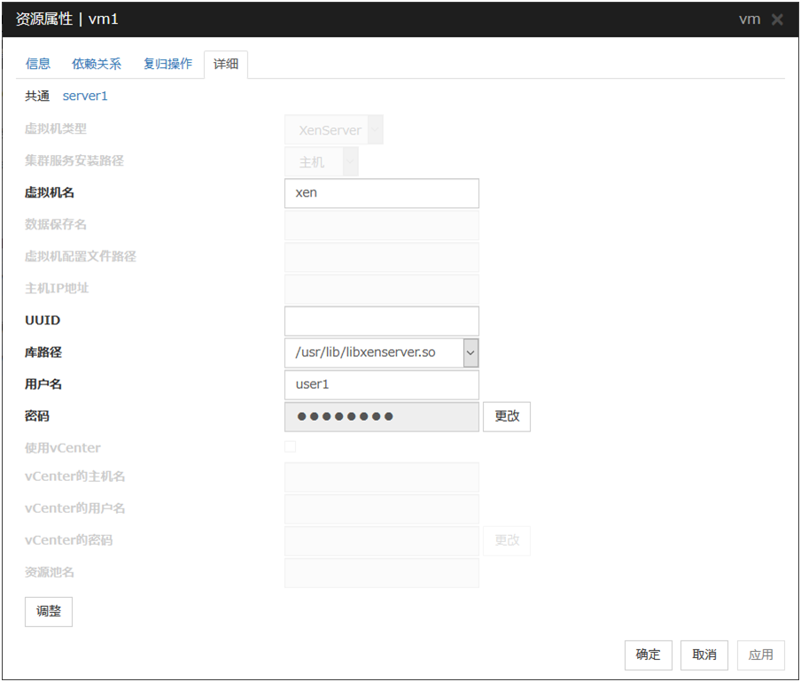
Task: Confirm with the 确定 button
Action: point(649,655)
